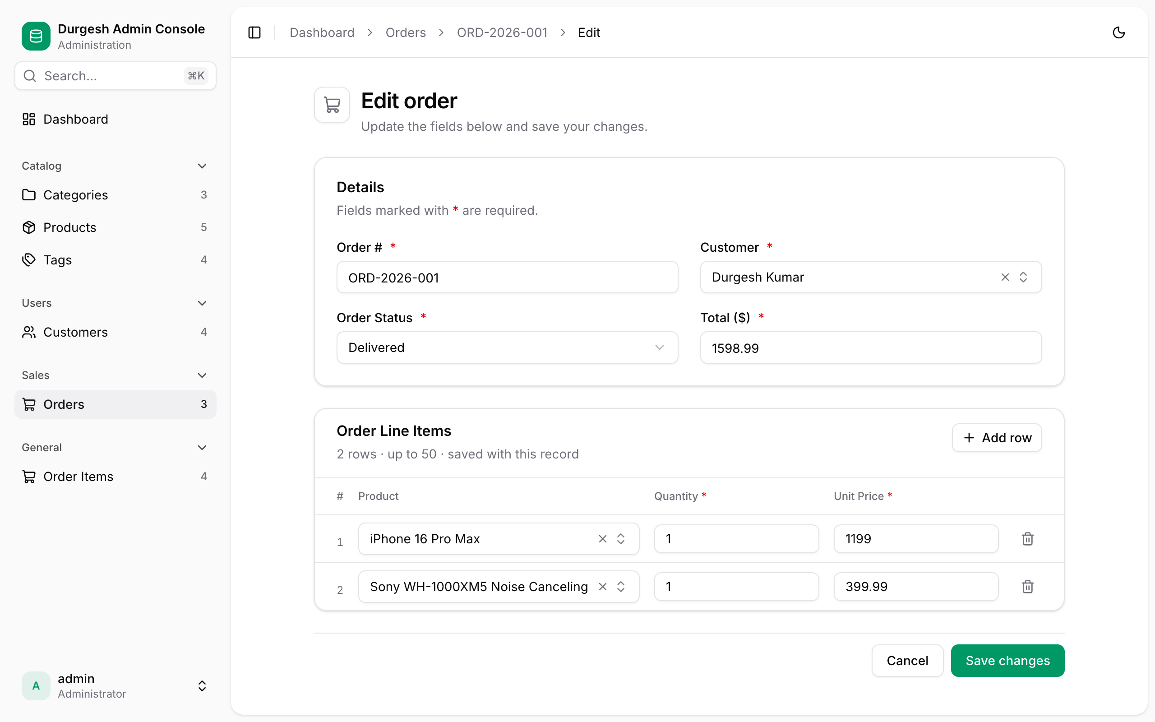Click the Categories folder icon
This screenshot has width=1155, height=722.
coord(28,195)
